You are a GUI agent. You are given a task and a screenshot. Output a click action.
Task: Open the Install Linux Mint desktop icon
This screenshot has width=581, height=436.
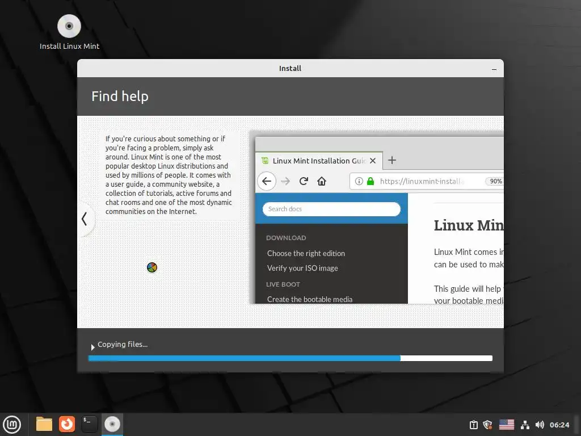point(69,32)
